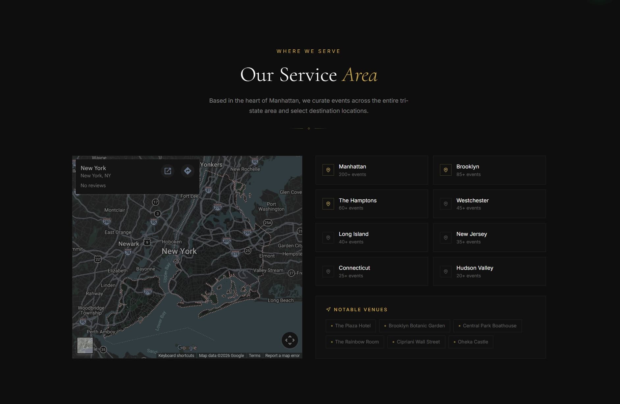Click the Hudson Valley location pin icon
This screenshot has width=620, height=404.
coord(446,272)
